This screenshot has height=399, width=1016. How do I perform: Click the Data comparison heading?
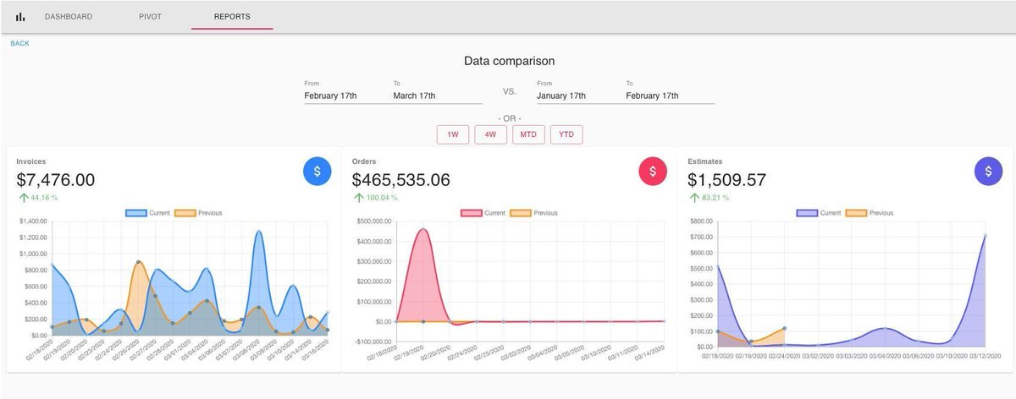point(509,61)
